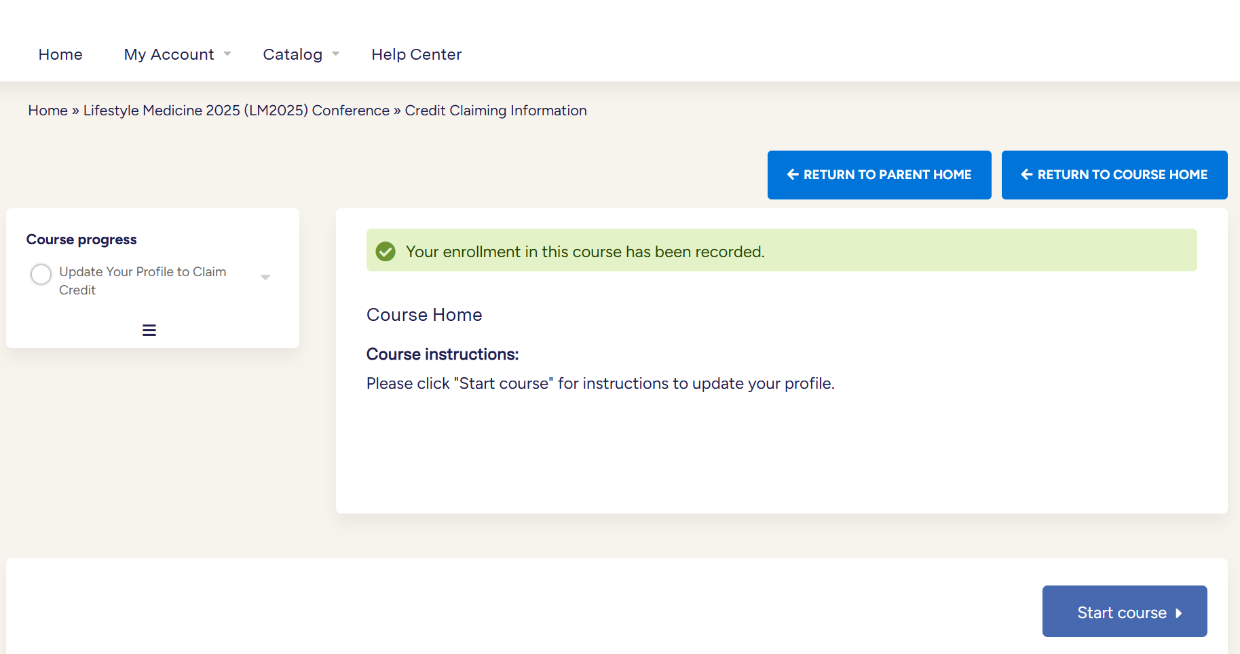Open the Lifestyle Medicine 2025 Conference breadcrumb link
1240x654 pixels.
click(x=236, y=111)
